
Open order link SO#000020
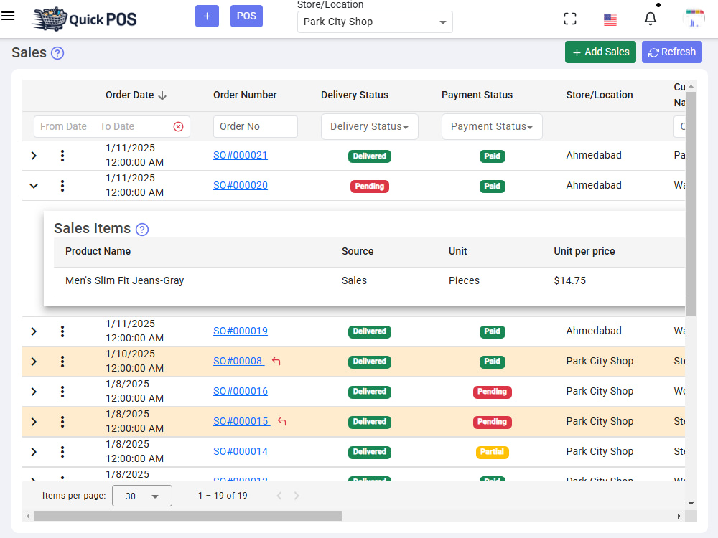241,185
